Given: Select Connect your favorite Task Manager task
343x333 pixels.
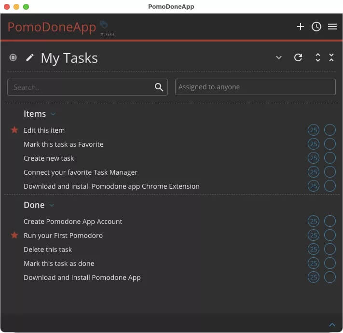Looking at the screenshot, I should 81,172.
